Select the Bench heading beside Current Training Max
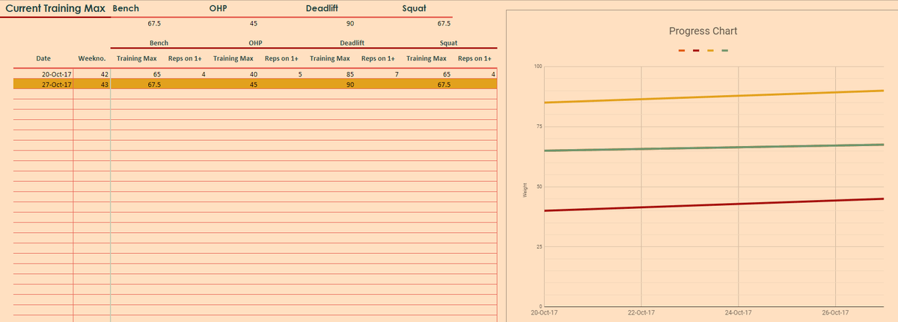This screenshot has width=898, height=322. pos(124,8)
